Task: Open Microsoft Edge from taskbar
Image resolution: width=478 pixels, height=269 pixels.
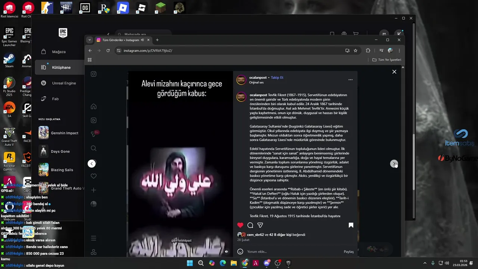Action: click(x=223, y=263)
